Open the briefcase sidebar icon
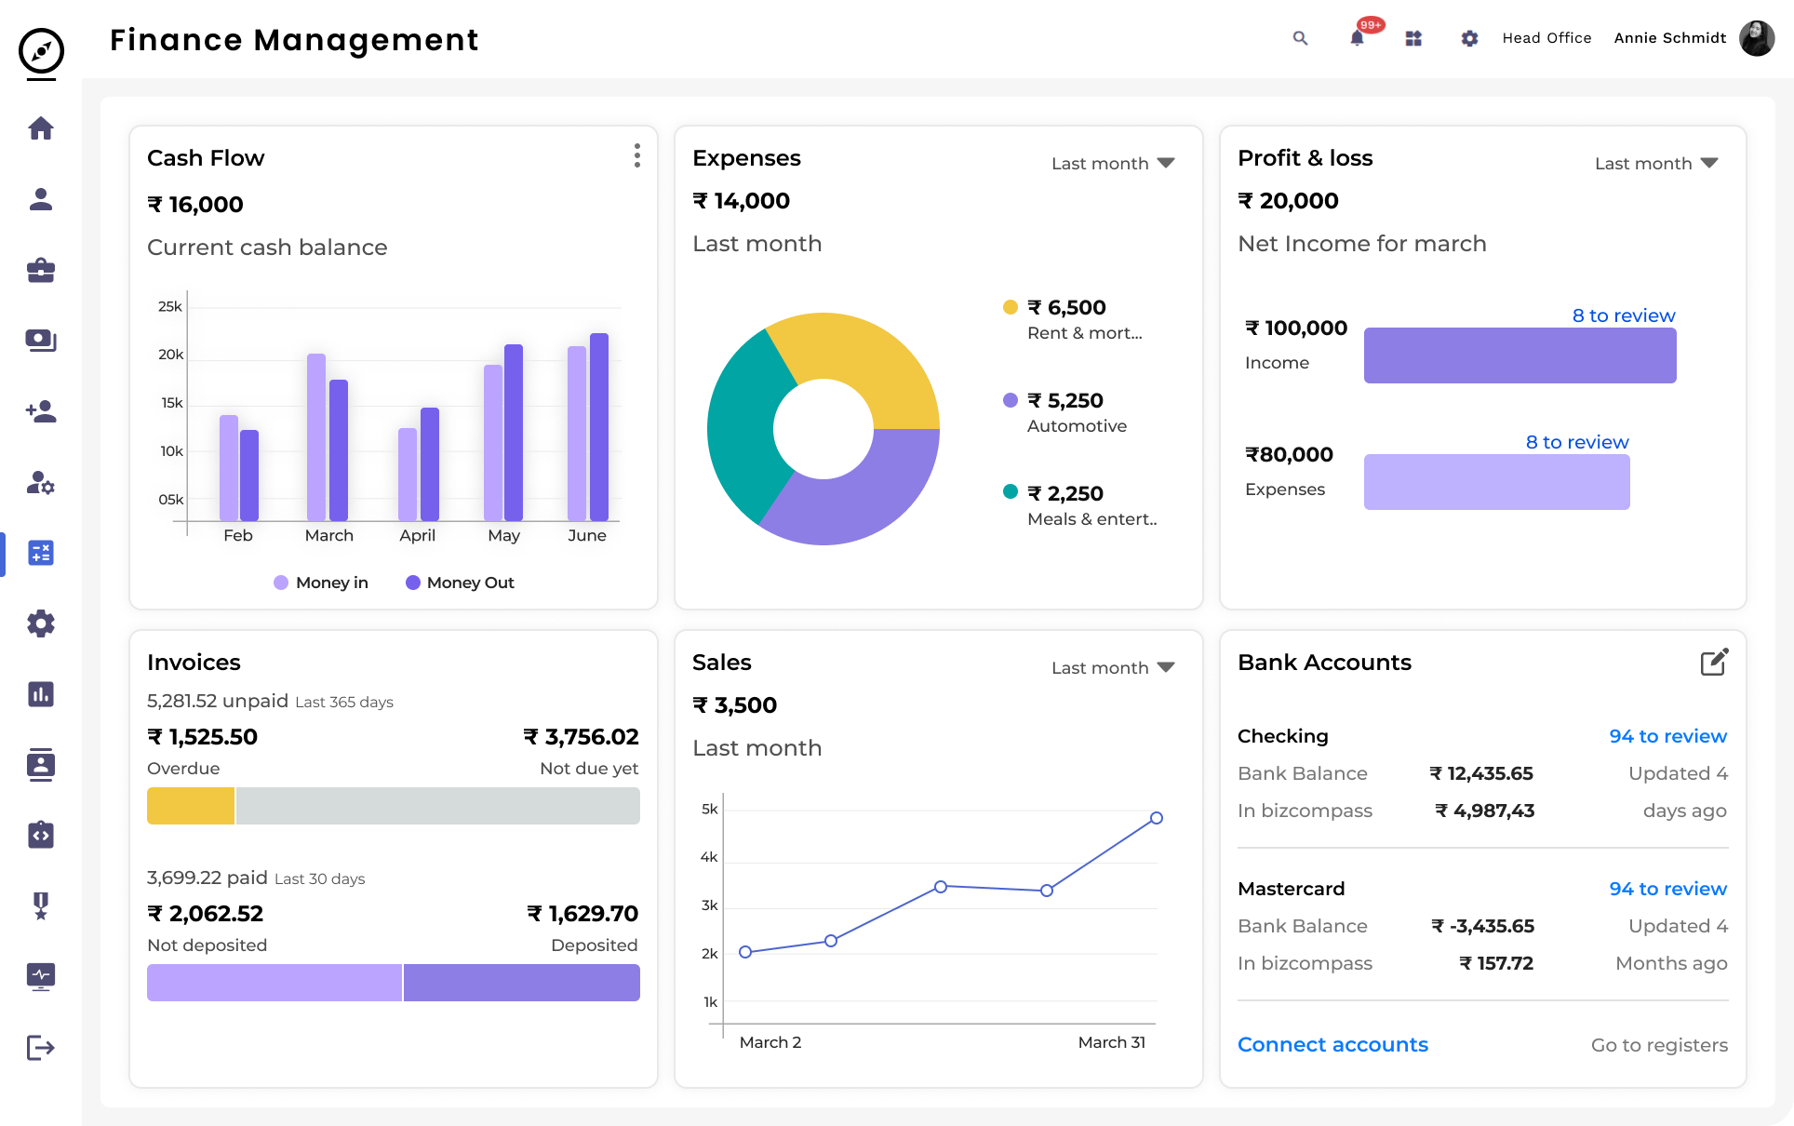This screenshot has height=1126, width=1794. (x=41, y=270)
